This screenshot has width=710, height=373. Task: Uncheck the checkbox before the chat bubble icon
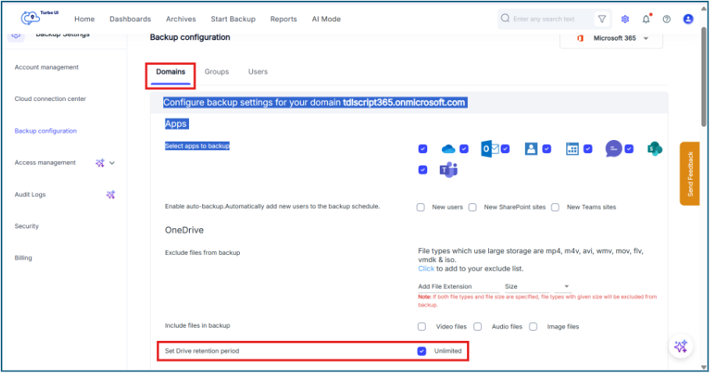(587, 149)
